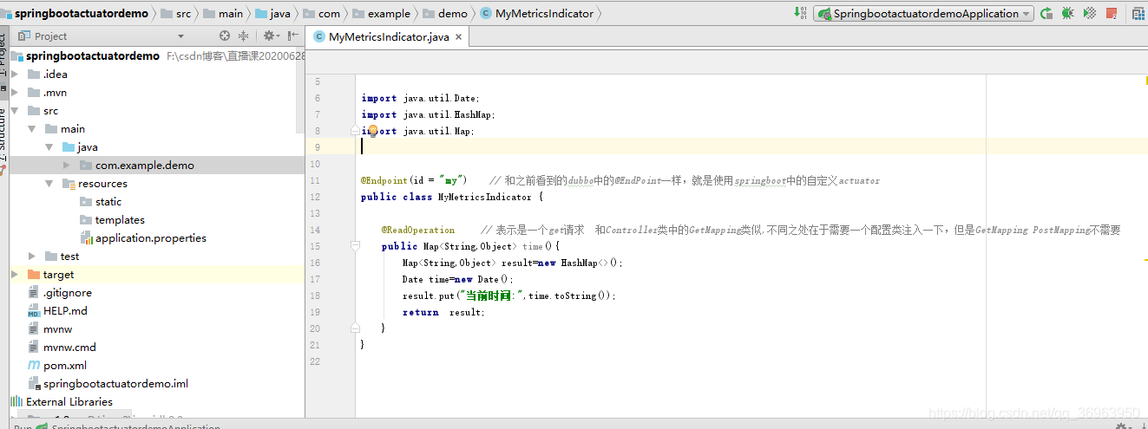Click the fold toggle at line 15 method
Image resolution: width=1148 pixels, height=429 pixels.
[x=355, y=246]
